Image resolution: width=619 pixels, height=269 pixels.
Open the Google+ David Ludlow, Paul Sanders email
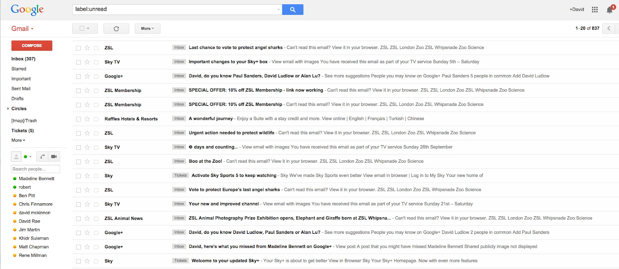tap(345, 233)
